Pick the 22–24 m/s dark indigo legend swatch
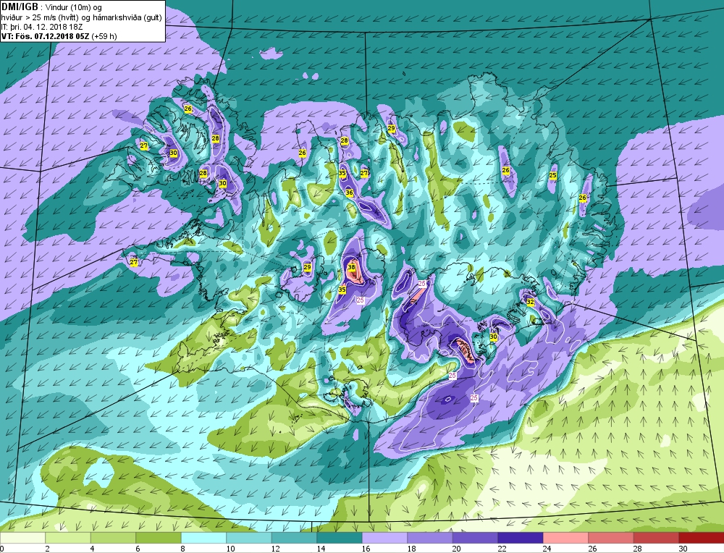The width and height of the screenshot is (724, 553). 521,538
